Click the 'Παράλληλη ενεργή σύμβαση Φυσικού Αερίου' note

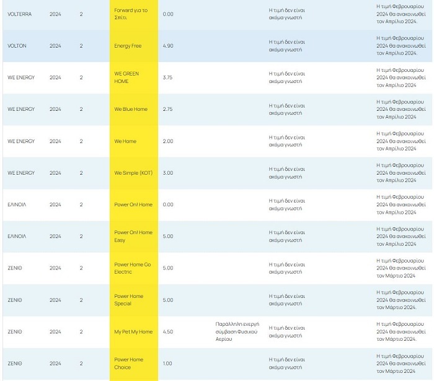(237, 332)
